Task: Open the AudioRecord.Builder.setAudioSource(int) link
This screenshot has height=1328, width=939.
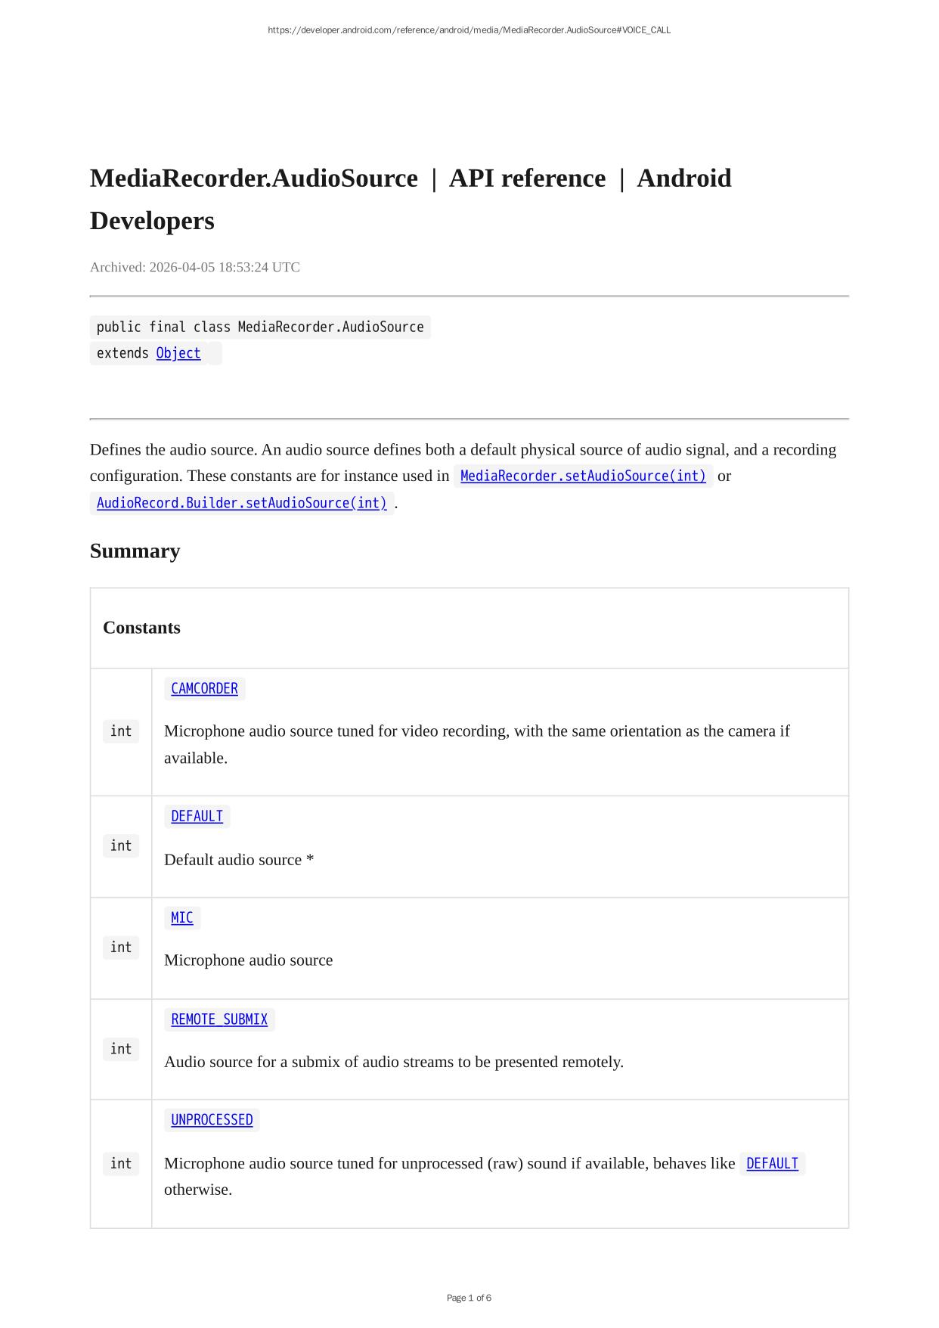Action: (241, 503)
